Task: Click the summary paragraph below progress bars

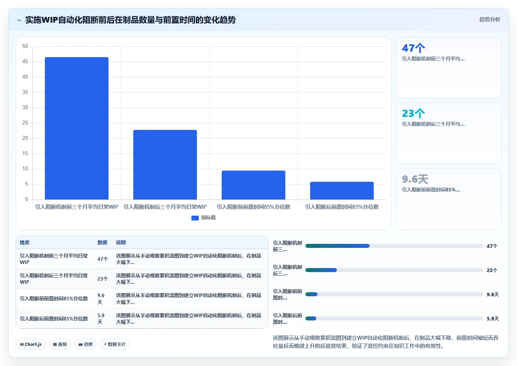Action: [x=386, y=342]
